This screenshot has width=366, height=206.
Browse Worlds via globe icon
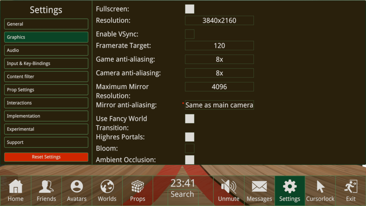click(107, 186)
